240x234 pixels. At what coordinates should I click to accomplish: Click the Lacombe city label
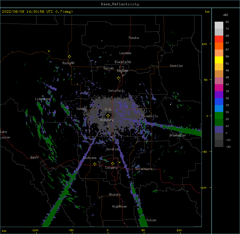(x=125, y=53)
